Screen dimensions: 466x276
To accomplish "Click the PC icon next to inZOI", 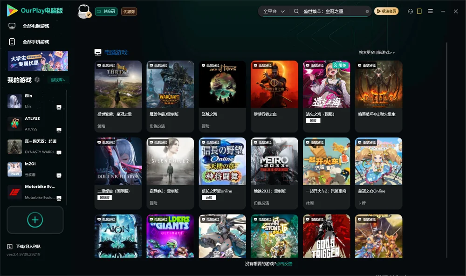I will tap(59, 175).
